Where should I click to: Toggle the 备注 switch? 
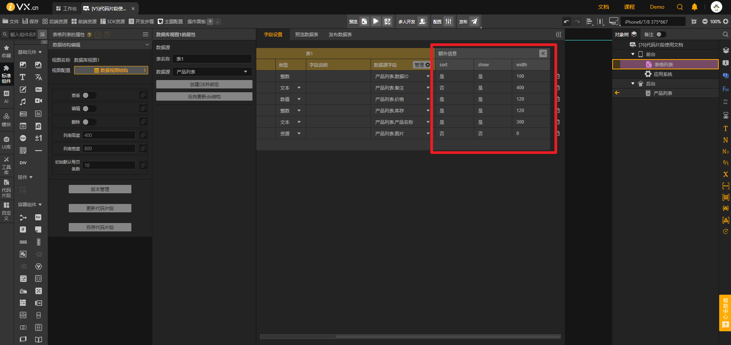(661, 34)
